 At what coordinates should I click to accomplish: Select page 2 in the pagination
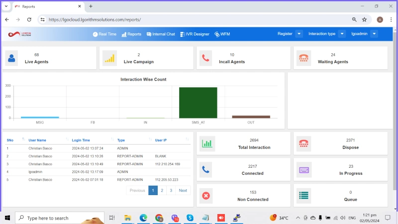pos(162,191)
